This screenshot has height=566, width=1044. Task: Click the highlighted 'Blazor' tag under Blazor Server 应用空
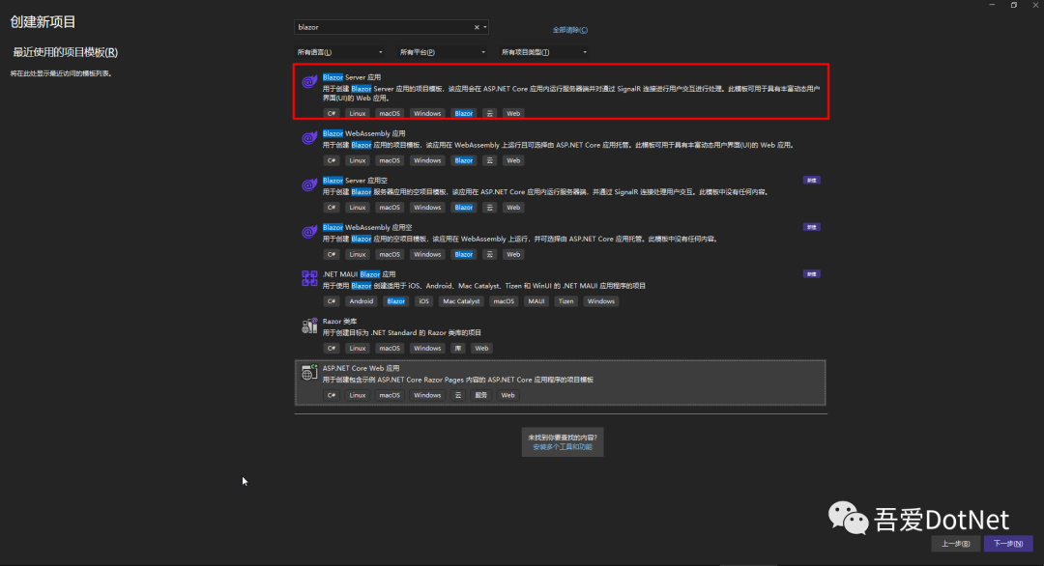click(463, 208)
